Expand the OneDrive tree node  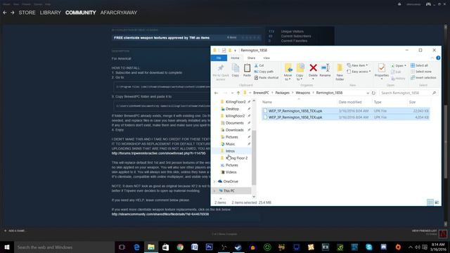point(214,181)
